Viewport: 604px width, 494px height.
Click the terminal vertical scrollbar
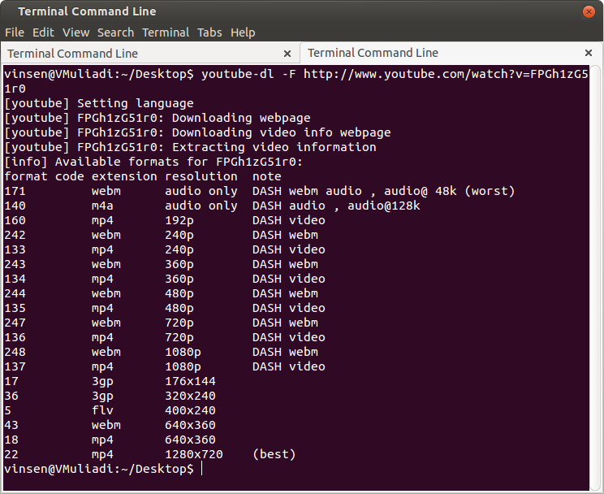click(x=596, y=278)
